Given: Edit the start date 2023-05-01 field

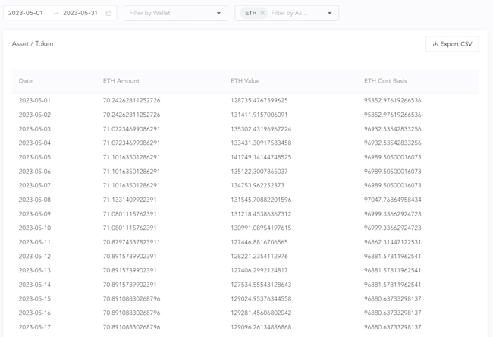Looking at the screenshot, I should tap(26, 13).
